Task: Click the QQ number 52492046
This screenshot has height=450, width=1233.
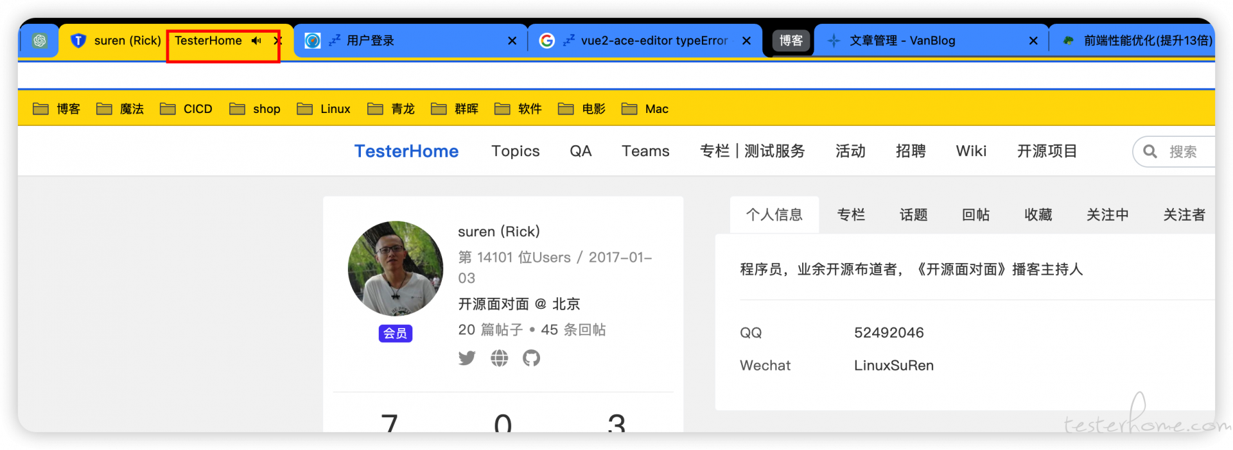Action: [889, 333]
